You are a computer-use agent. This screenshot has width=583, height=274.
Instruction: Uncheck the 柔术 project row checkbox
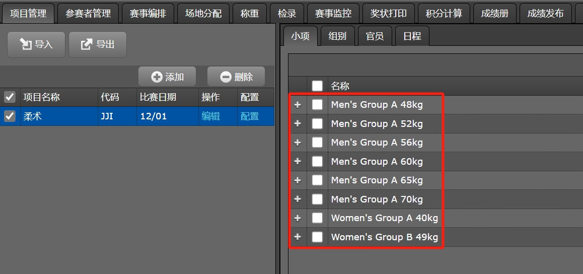point(10,116)
